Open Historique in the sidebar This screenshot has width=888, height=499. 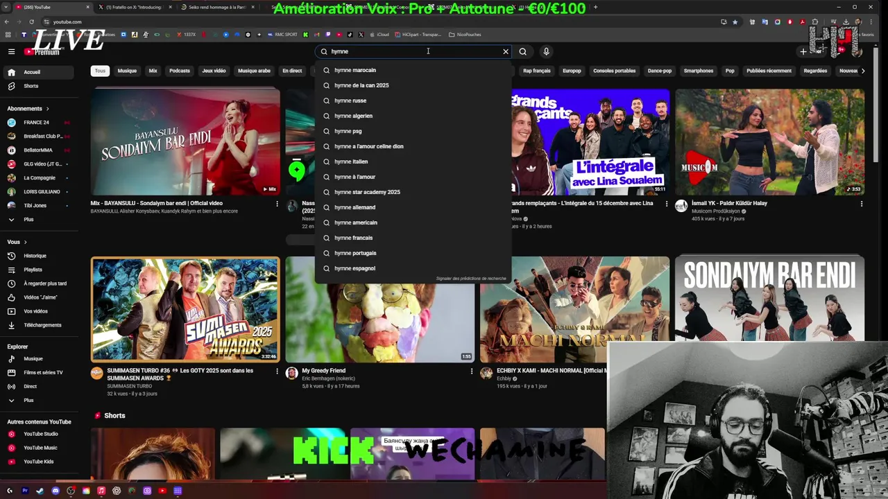pos(40,256)
